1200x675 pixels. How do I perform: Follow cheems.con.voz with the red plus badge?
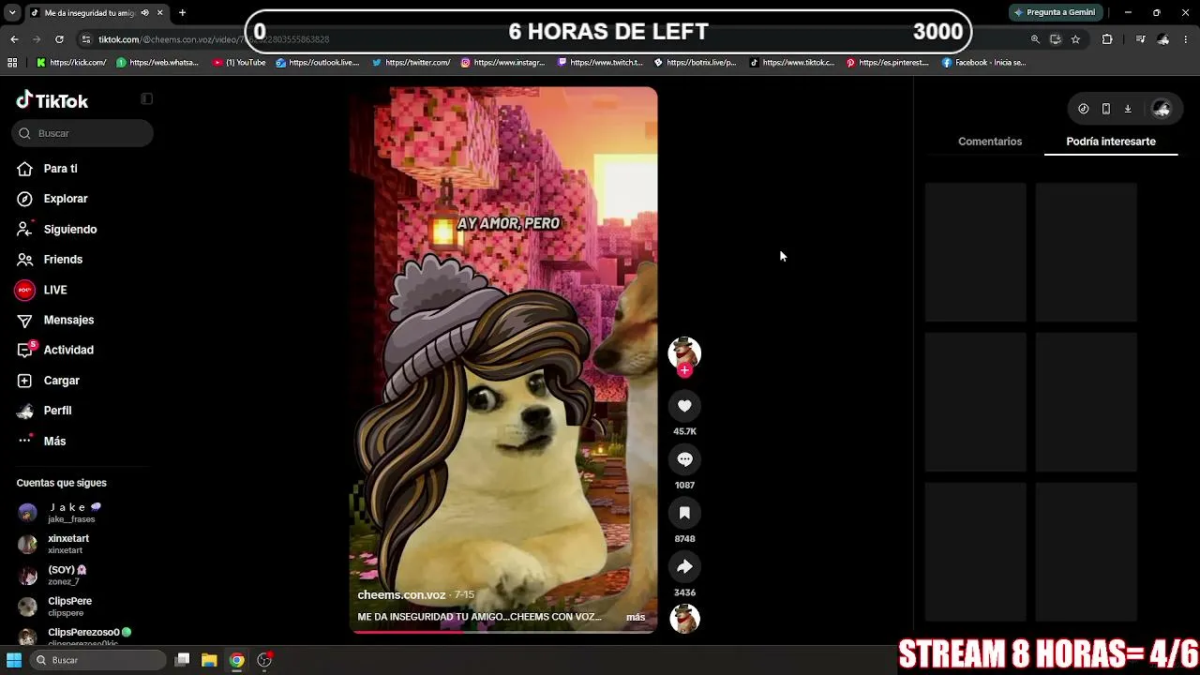pyautogui.click(x=684, y=370)
